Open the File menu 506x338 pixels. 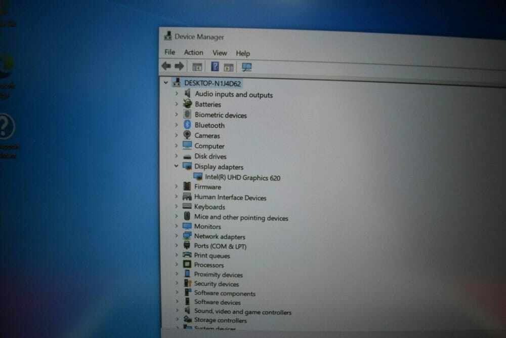click(170, 52)
